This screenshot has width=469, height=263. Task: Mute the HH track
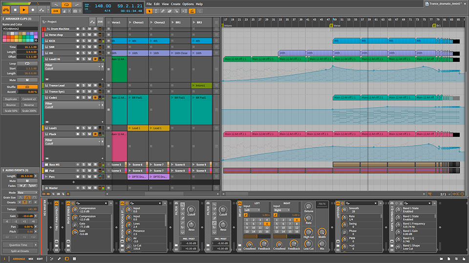(89, 53)
